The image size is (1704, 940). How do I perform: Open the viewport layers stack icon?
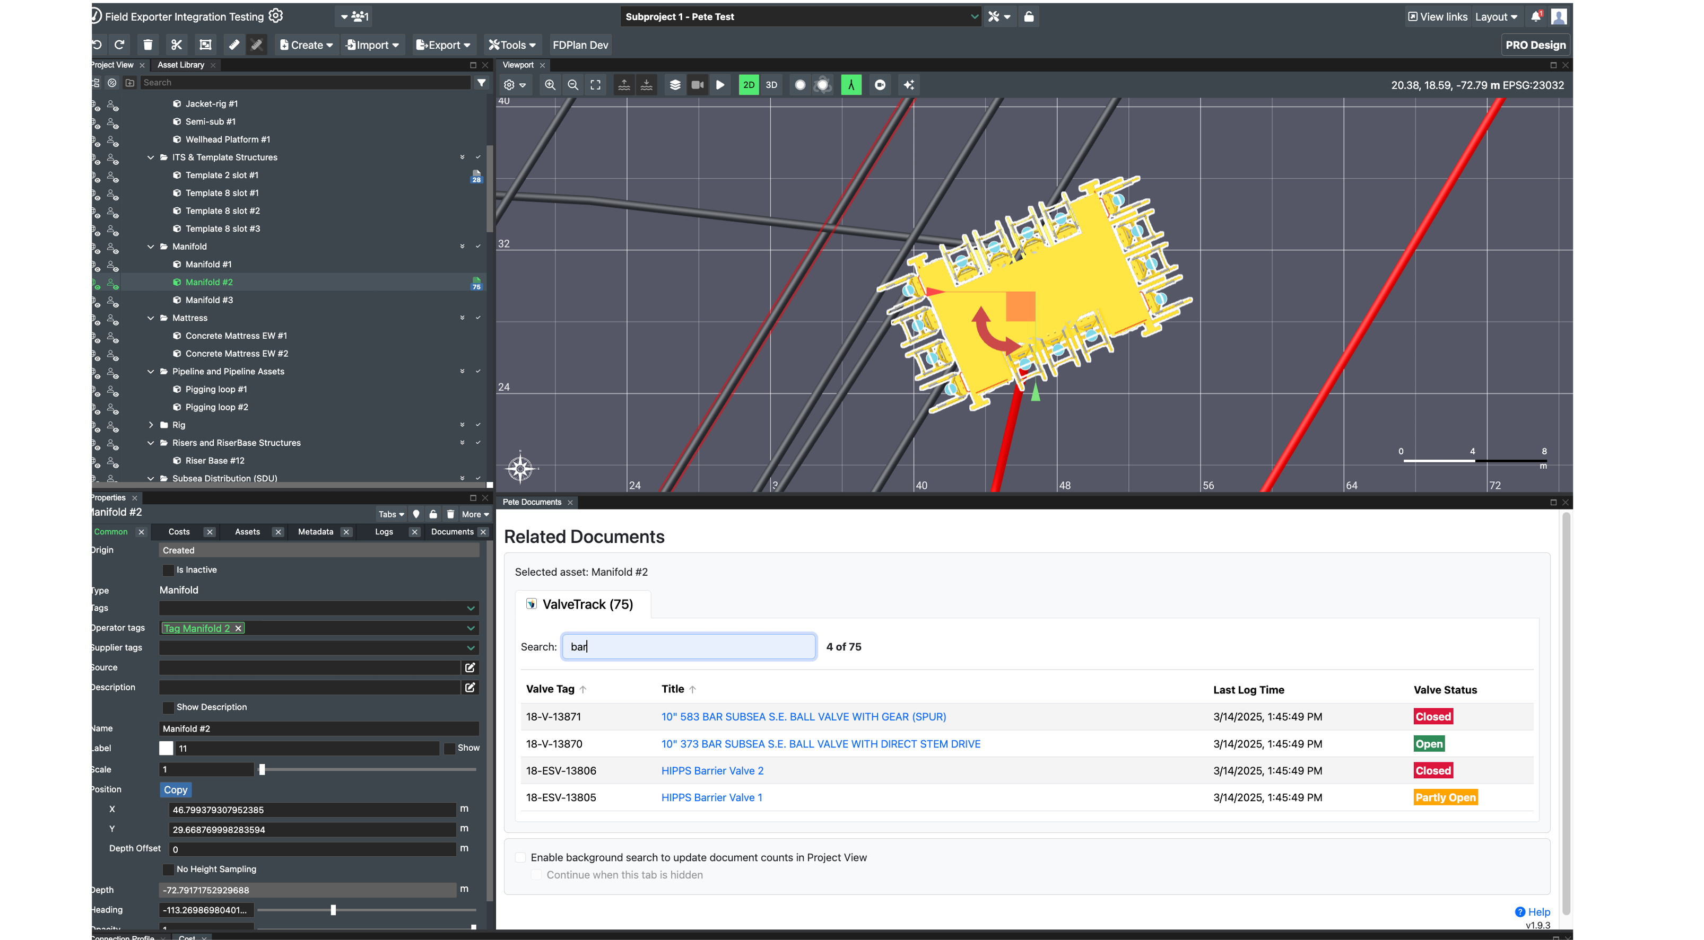675,85
